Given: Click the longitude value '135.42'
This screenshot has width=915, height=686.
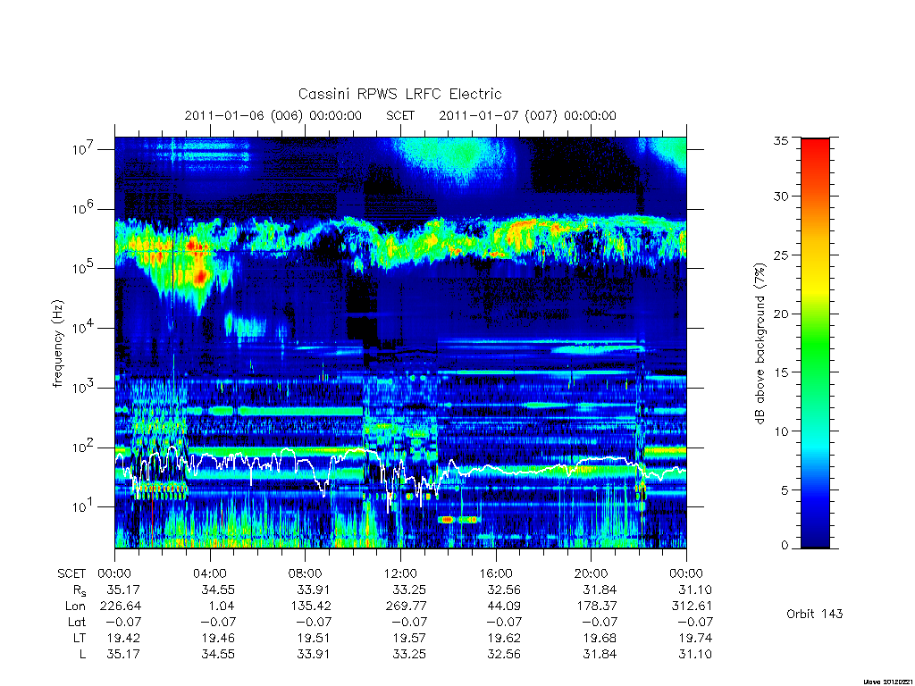Looking at the screenshot, I should (311, 607).
